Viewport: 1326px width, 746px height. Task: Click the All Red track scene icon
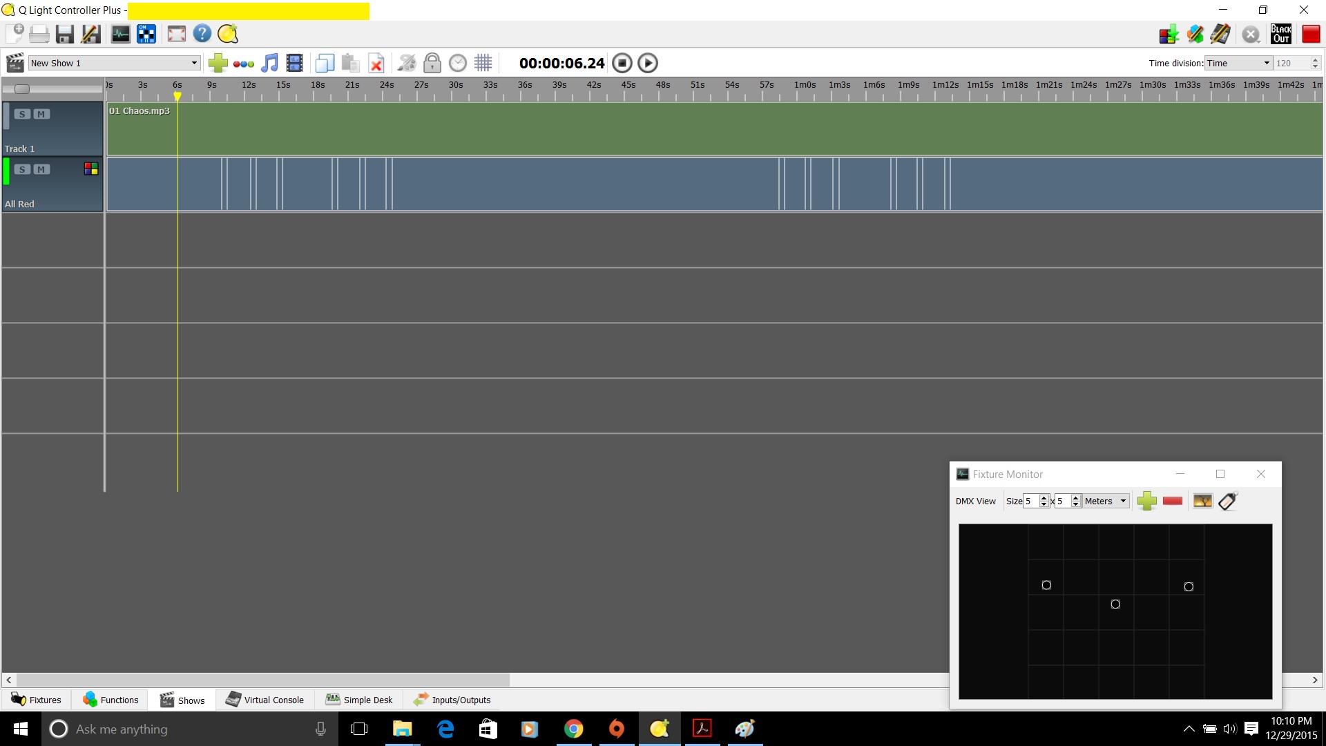point(91,169)
